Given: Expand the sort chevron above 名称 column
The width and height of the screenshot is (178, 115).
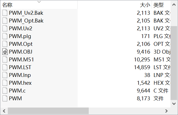Looking at the screenshot, I should [x=39, y=2].
